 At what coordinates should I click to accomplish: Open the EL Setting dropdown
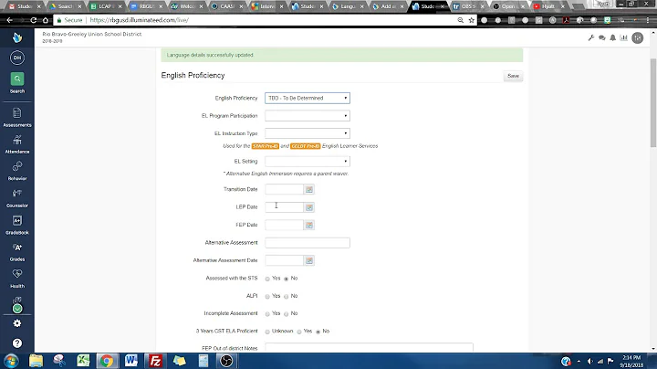[308, 162]
